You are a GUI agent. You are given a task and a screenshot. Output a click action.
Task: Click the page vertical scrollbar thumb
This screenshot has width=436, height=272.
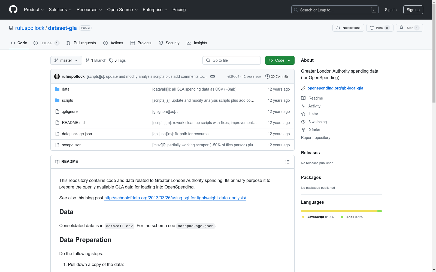tap(434, 53)
